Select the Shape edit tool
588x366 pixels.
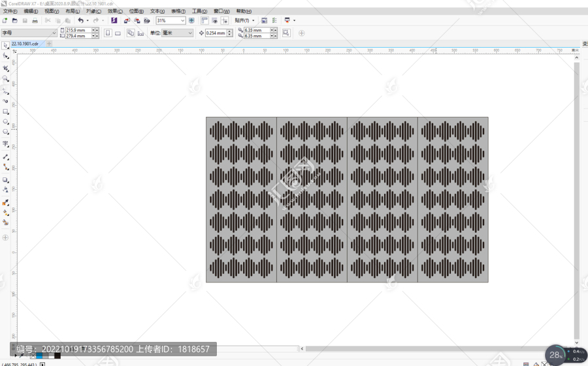tap(5, 56)
